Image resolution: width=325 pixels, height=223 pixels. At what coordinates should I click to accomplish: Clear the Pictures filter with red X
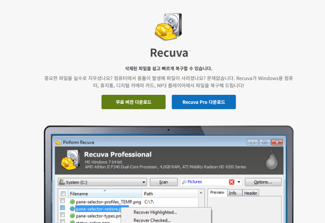pos(232,182)
